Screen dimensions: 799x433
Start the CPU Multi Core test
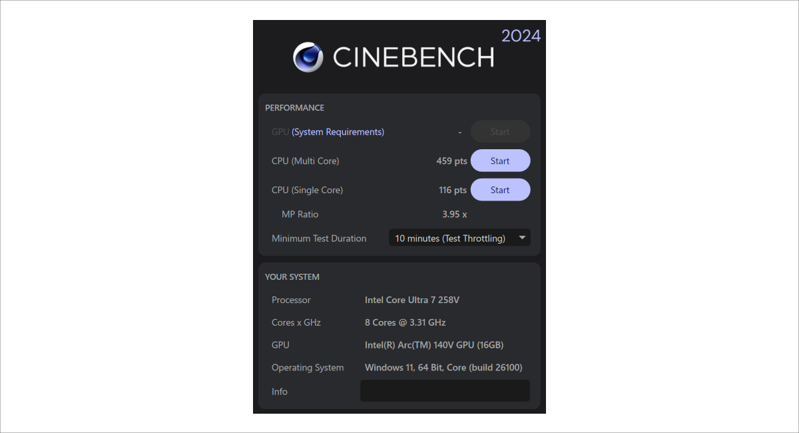(500, 161)
